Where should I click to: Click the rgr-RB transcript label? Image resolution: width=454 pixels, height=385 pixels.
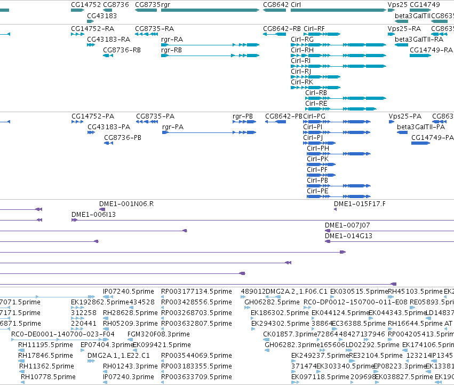171,50
